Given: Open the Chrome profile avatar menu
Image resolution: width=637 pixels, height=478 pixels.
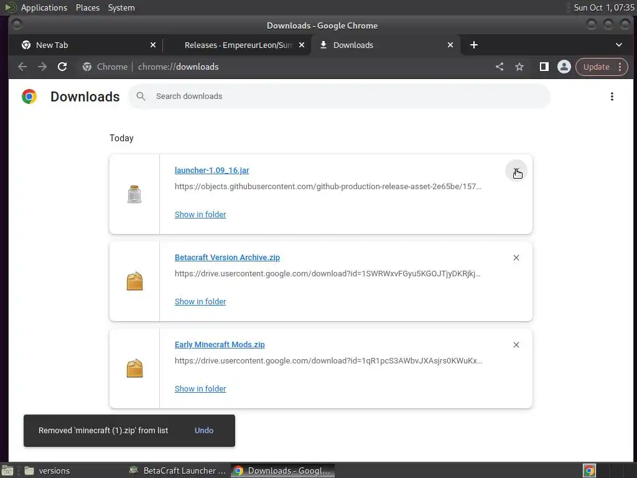Looking at the screenshot, I should point(564,67).
